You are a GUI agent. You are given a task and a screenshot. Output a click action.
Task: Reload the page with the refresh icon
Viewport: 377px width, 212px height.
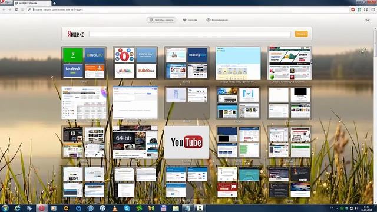[16, 9]
